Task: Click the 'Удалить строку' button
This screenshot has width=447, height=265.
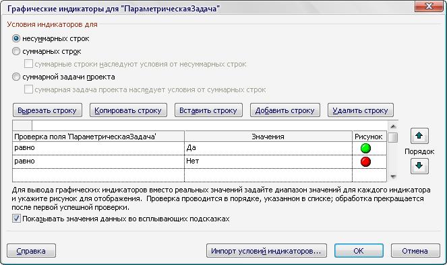Action: click(x=360, y=110)
